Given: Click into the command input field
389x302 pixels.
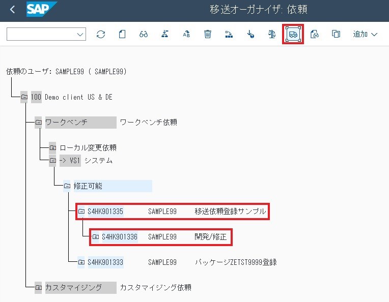Looking at the screenshot, I should (x=41, y=34).
